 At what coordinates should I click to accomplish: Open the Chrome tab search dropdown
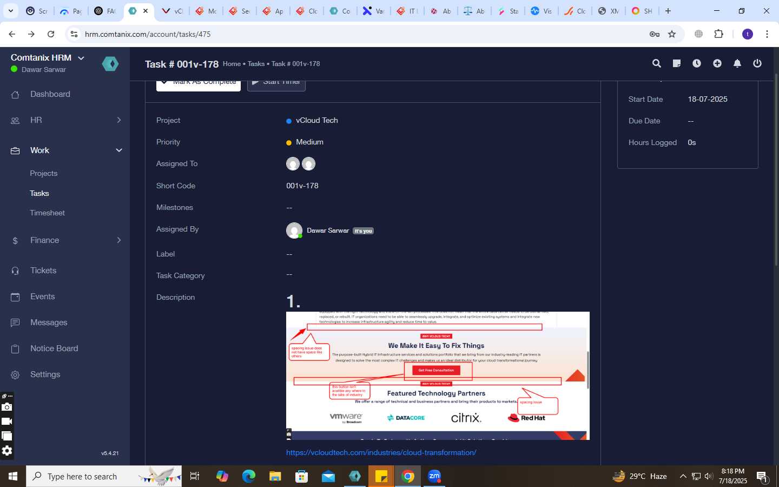click(10, 11)
